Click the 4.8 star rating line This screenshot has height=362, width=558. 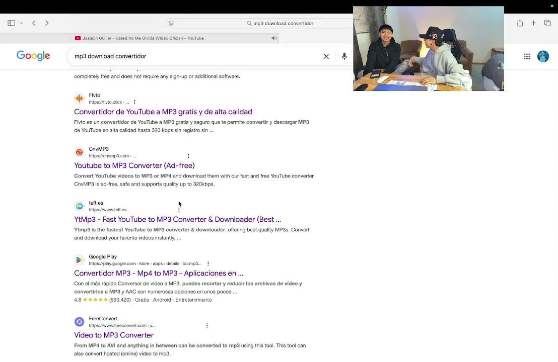click(143, 300)
